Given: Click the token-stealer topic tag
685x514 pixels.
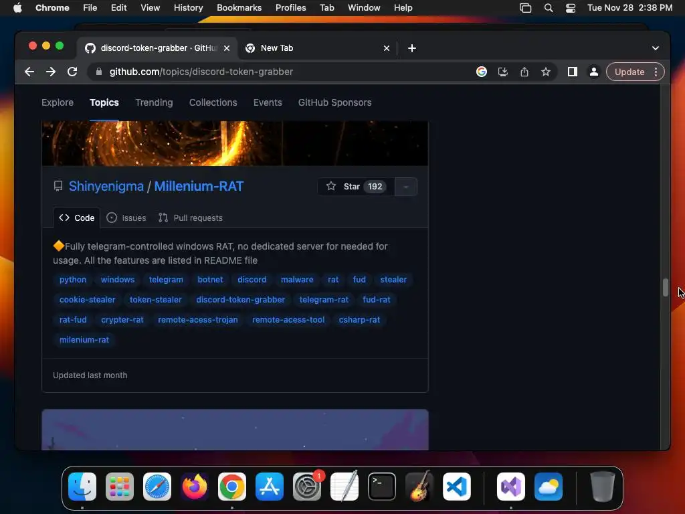Looking at the screenshot, I should 155,300.
